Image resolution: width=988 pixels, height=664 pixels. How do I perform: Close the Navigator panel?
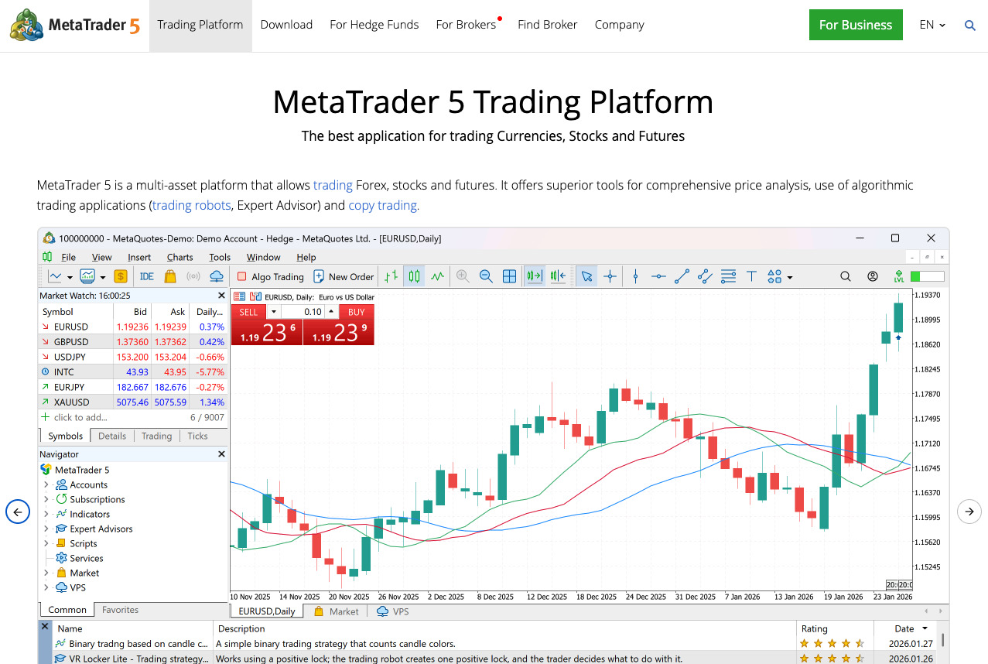coord(221,454)
